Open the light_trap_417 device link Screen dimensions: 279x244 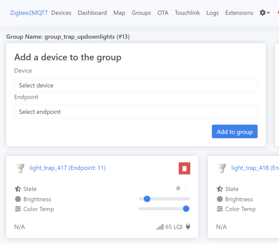(67, 168)
